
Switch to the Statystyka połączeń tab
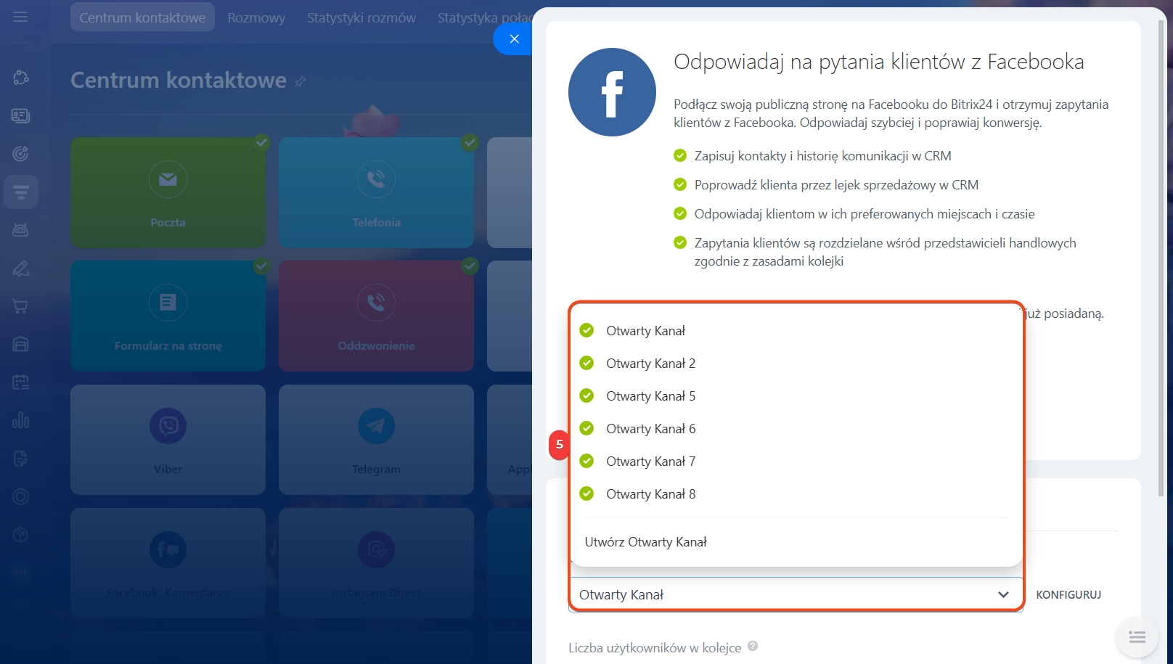point(485,17)
